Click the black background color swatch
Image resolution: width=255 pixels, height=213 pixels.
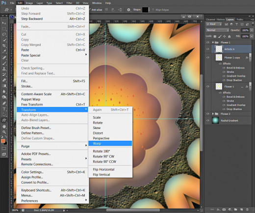point(6,144)
